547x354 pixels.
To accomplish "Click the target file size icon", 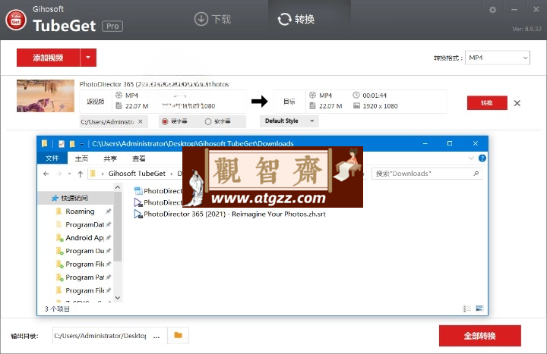I will pyautogui.click(x=312, y=106).
